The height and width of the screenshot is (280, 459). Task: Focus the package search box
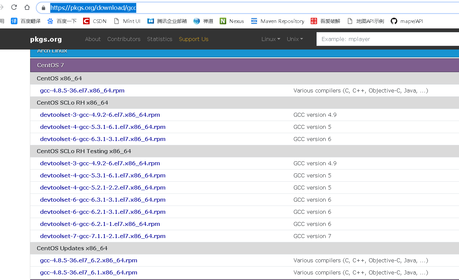pyautogui.click(x=388, y=39)
